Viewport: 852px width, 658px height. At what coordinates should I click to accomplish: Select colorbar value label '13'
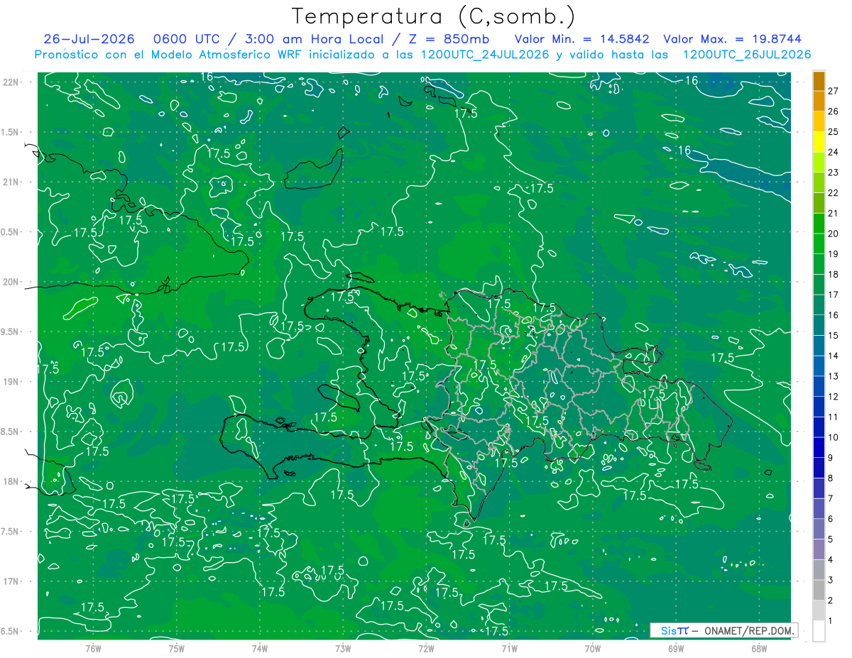[x=834, y=376]
